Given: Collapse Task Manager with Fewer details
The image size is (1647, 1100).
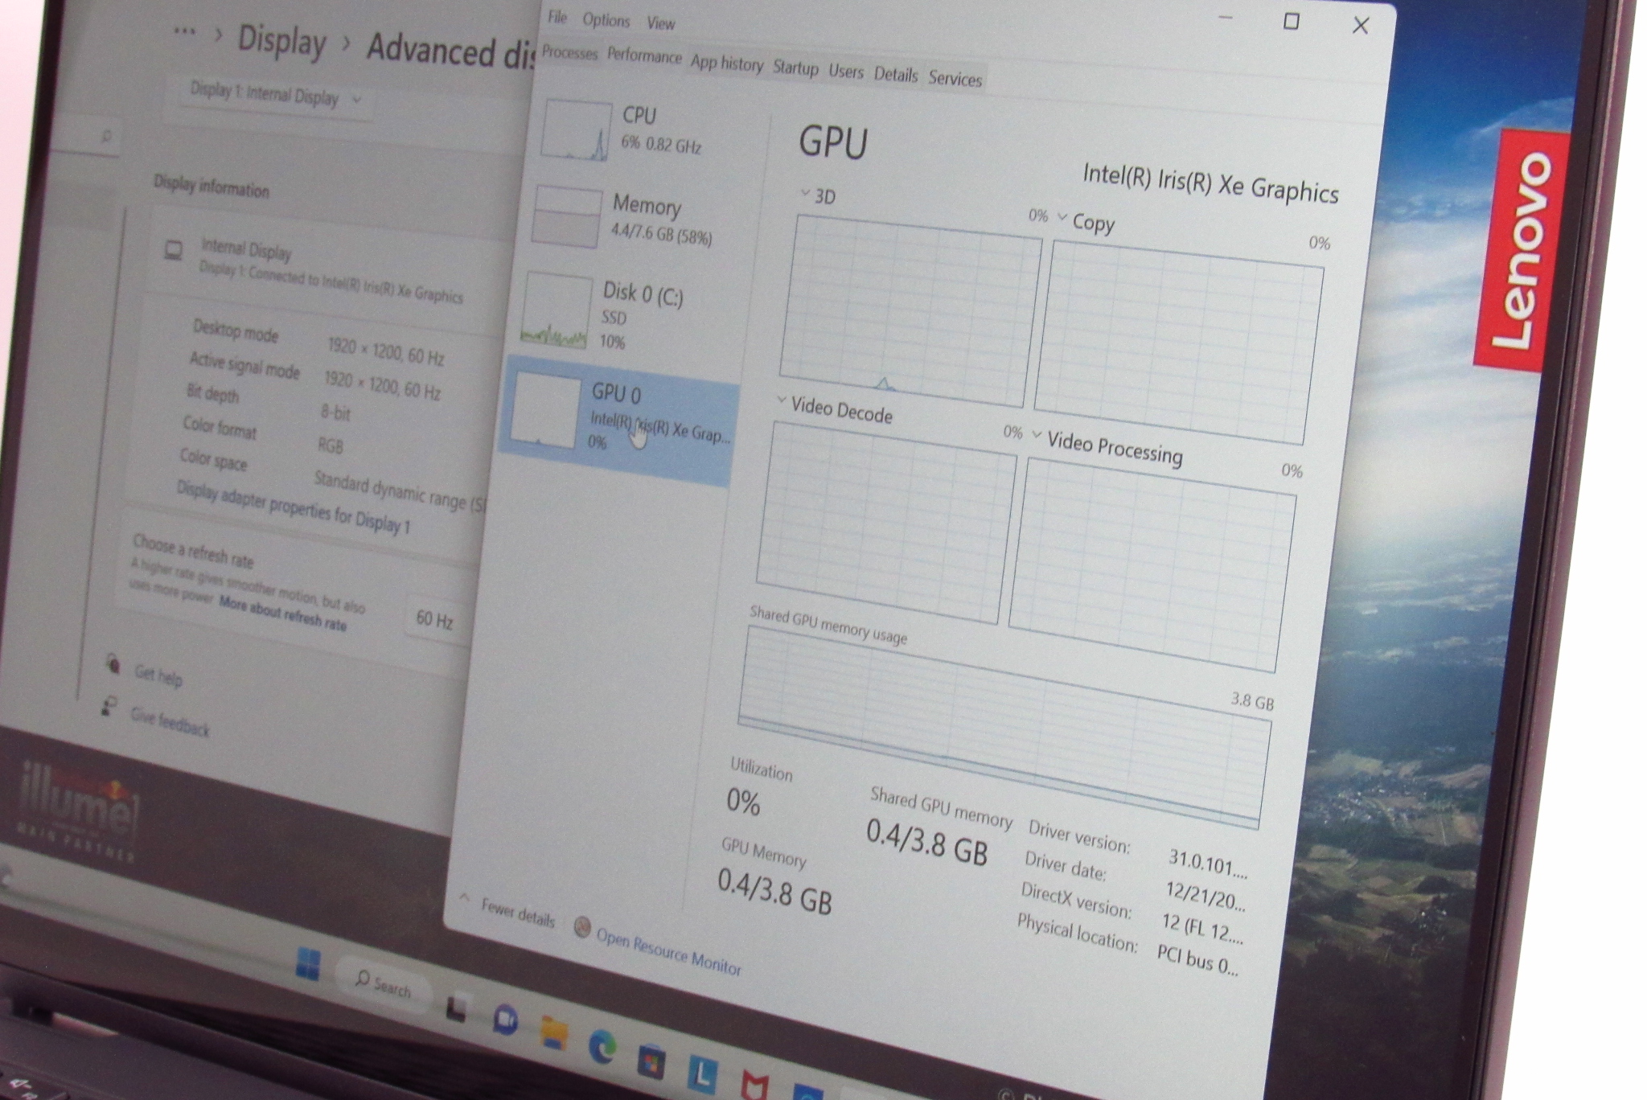Looking at the screenshot, I should click(517, 913).
